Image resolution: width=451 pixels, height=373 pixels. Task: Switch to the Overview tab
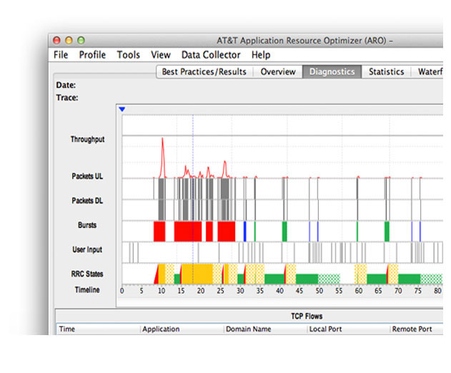pyautogui.click(x=278, y=71)
